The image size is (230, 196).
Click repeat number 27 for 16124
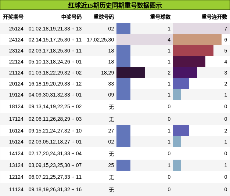[x=111, y=131]
